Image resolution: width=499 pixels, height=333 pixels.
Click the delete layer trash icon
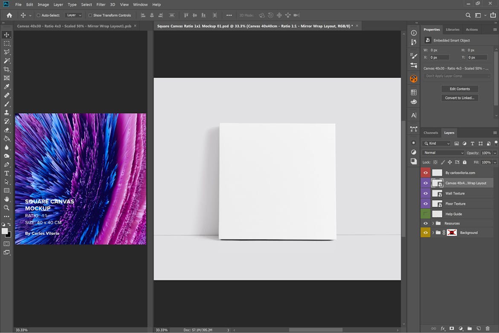(487, 328)
